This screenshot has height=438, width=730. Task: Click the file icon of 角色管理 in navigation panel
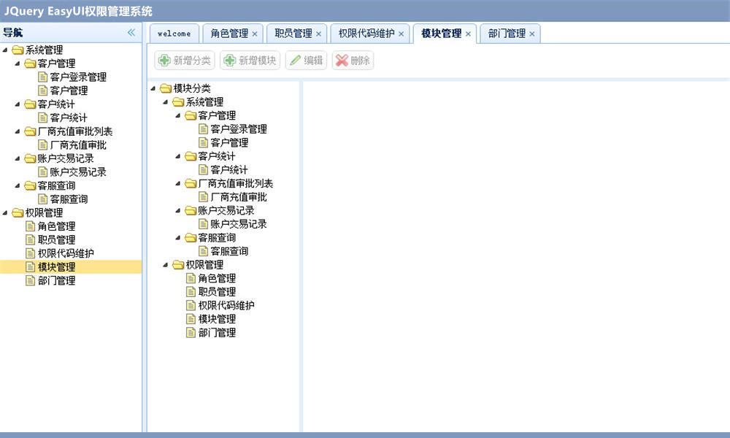pos(30,226)
